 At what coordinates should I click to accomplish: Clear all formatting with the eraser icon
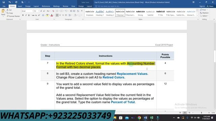53,11
